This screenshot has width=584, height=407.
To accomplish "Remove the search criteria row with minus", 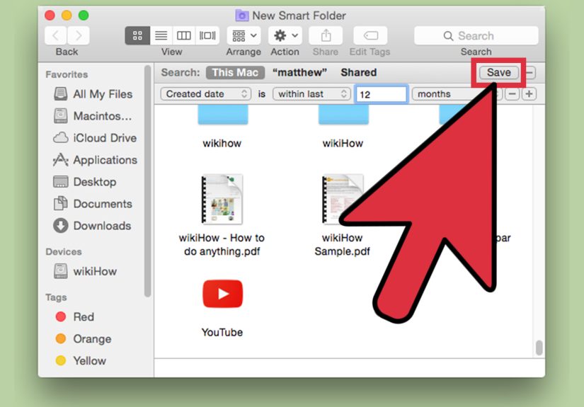I will click(x=513, y=94).
